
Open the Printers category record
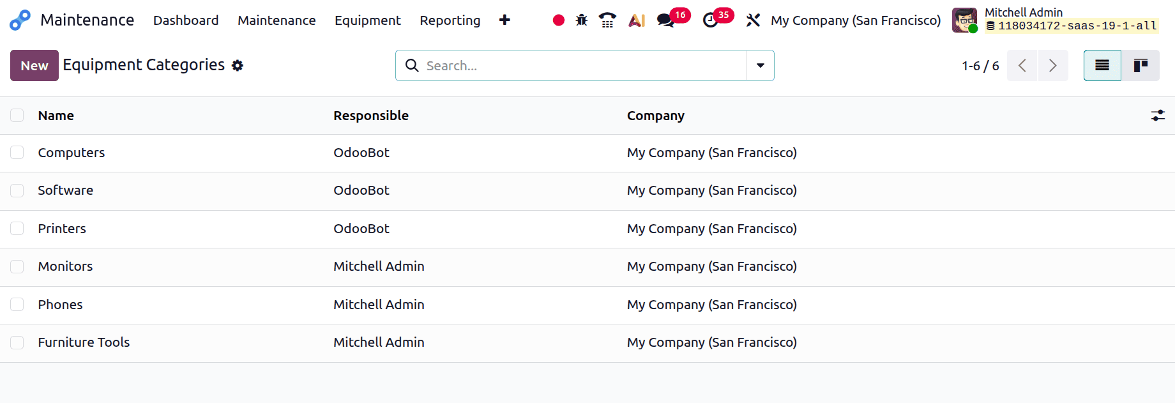pyautogui.click(x=62, y=229)
